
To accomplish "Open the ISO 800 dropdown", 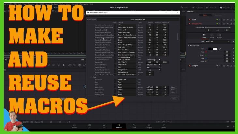I will click(x=153, y=67).
